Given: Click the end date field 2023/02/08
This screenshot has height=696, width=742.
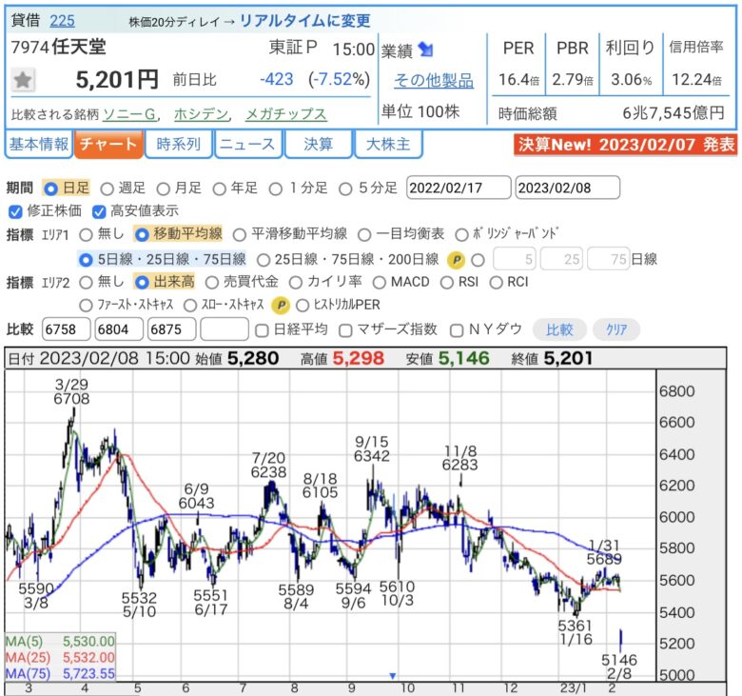Looking at the screenshot, I should click(567, 189).
